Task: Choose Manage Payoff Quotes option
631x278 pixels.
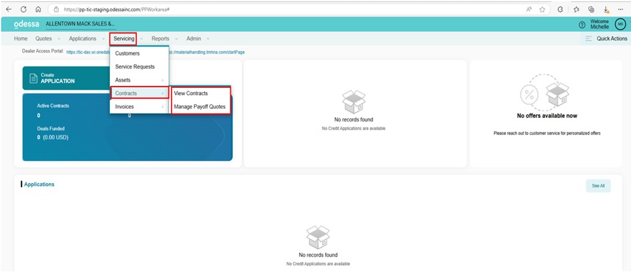Action: tap(200, 107)
